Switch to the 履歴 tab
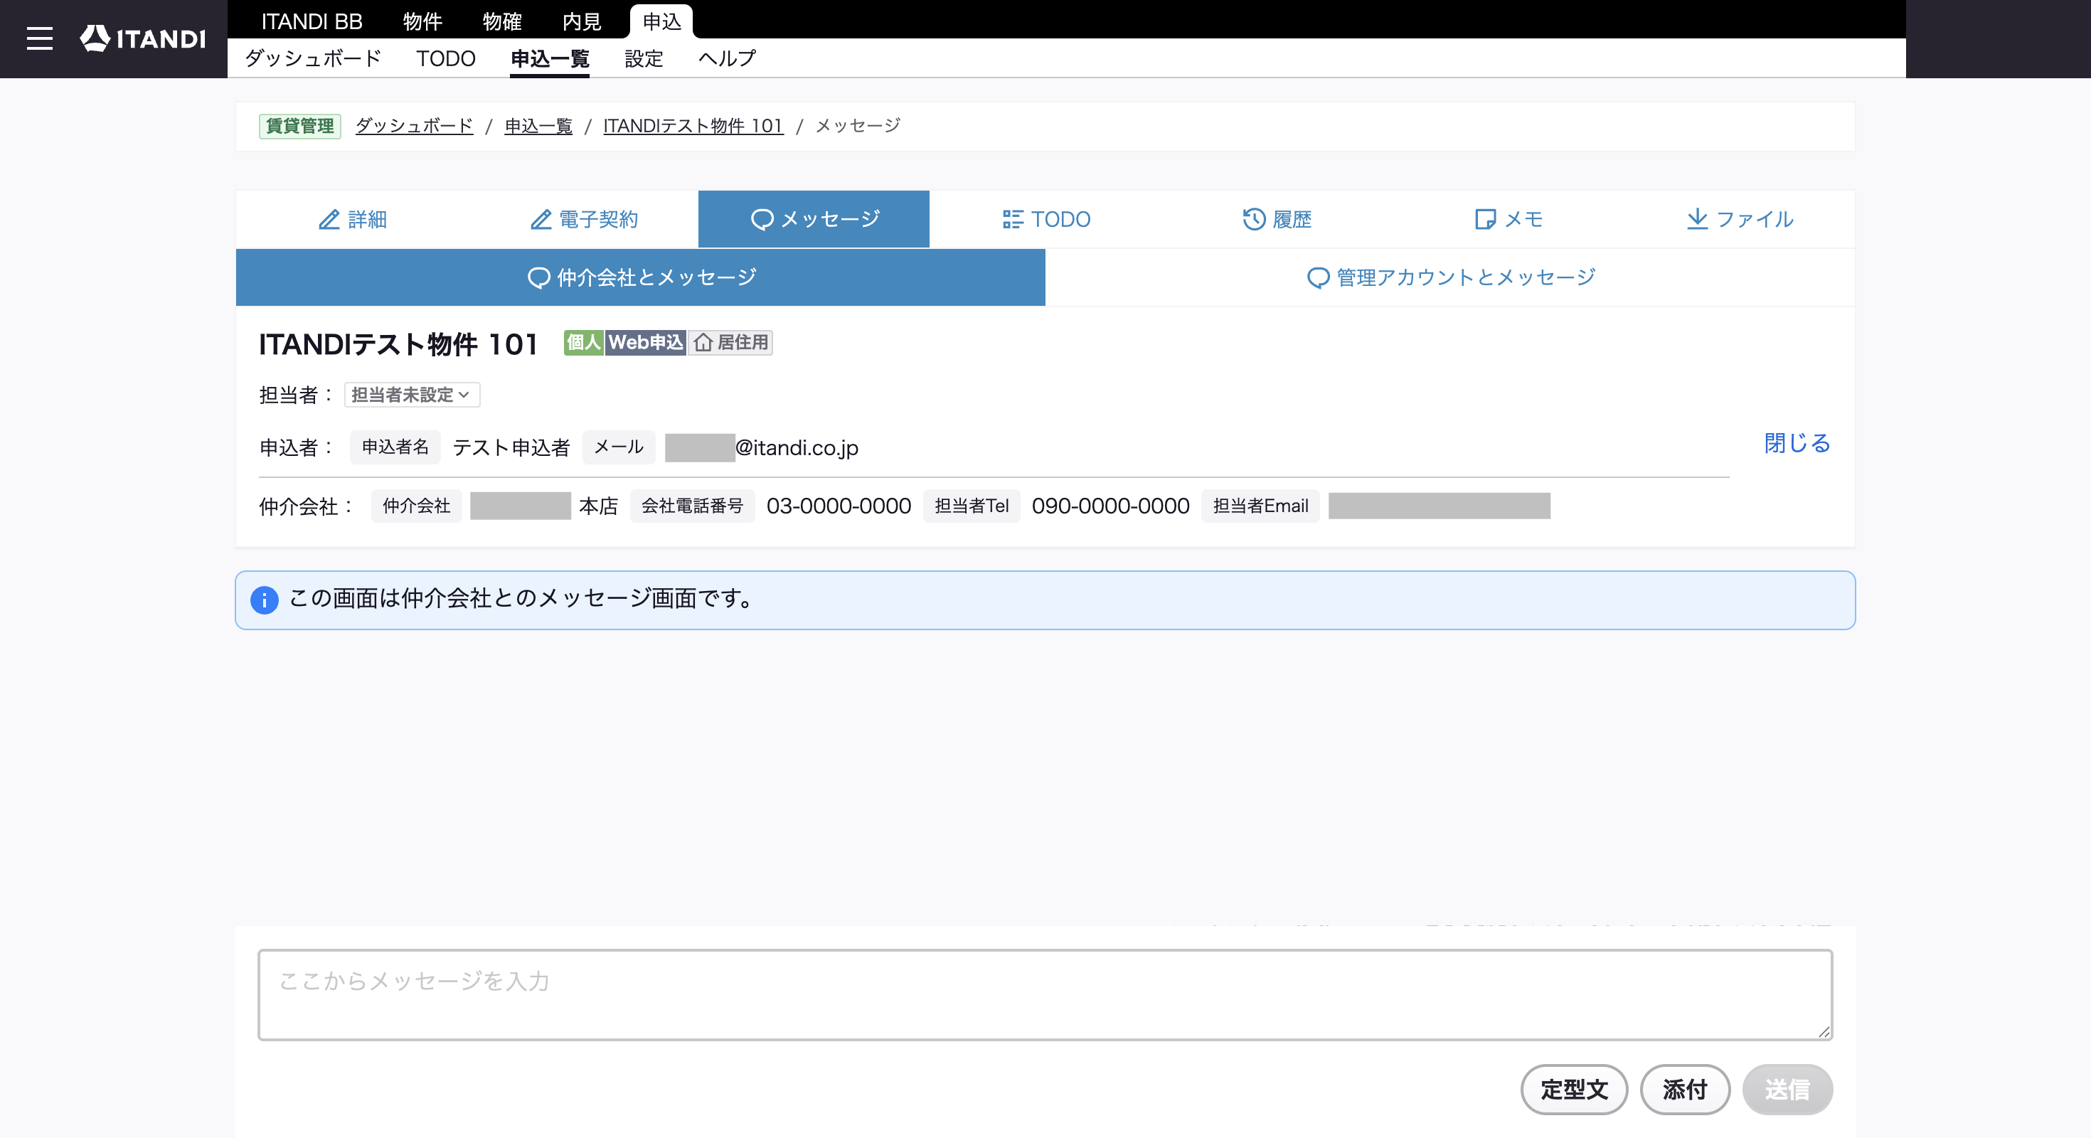Viewport: 2091px width, 1138px height. tap(1277, 219)
